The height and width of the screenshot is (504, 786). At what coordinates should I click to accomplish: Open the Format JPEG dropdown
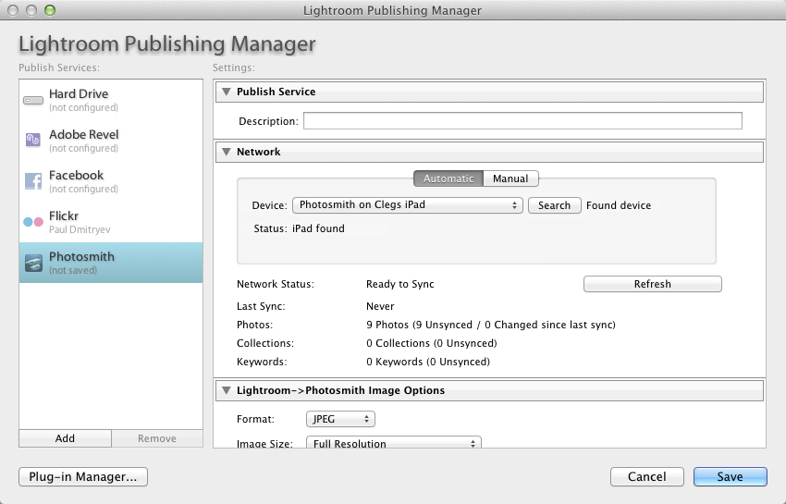(x=340, y=419)
